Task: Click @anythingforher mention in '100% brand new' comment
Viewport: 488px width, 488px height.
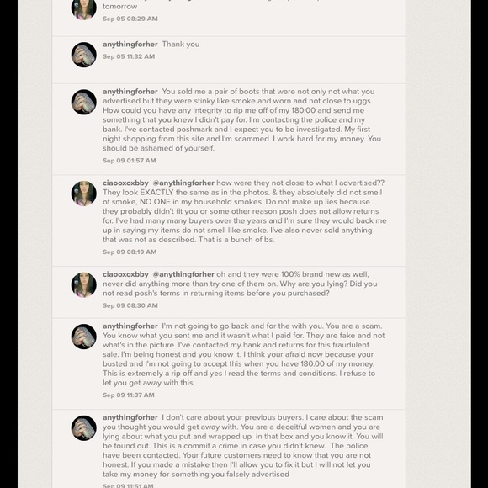Action: pyautogui.click(x=183, y=274)
